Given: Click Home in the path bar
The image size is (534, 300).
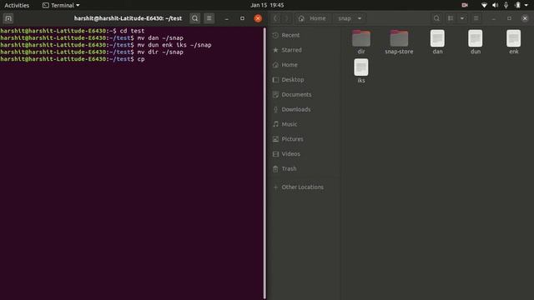Looking at the screenshot, I should [x=313, y=18].
